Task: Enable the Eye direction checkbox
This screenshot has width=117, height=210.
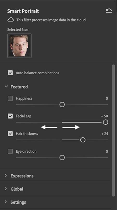Action: point(10,151)
